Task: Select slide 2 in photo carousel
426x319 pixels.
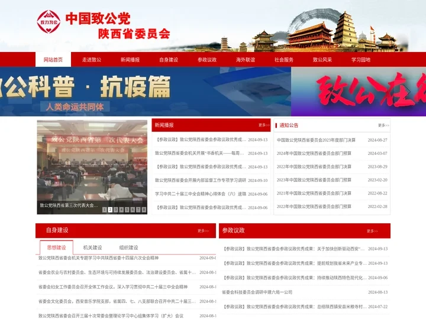Action: tap(110, 209)
